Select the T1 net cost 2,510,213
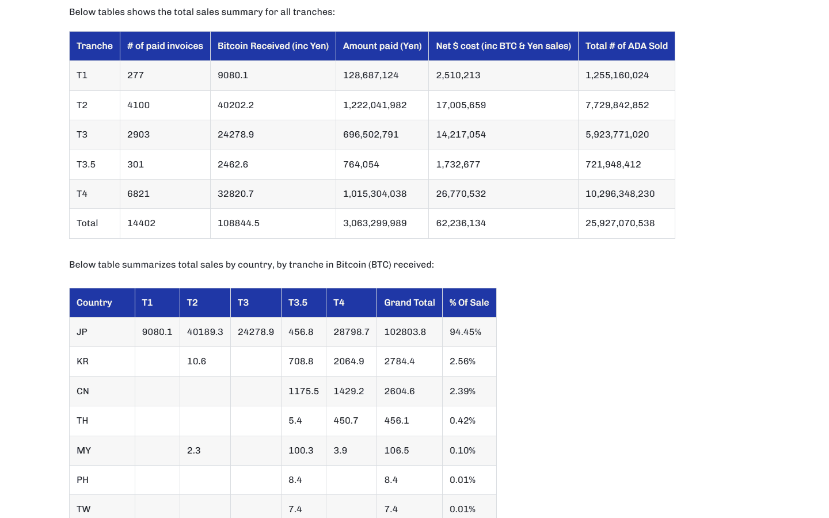The image size is (829, 518). click(458, 75)
